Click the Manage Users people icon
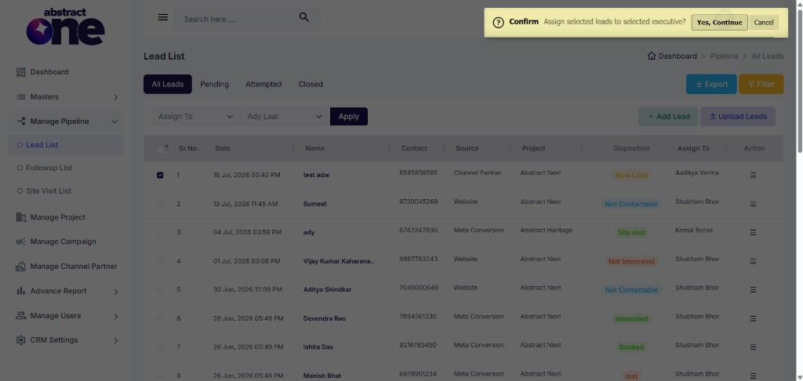This screenshot has height=381, width=803. tap(20, 315)
